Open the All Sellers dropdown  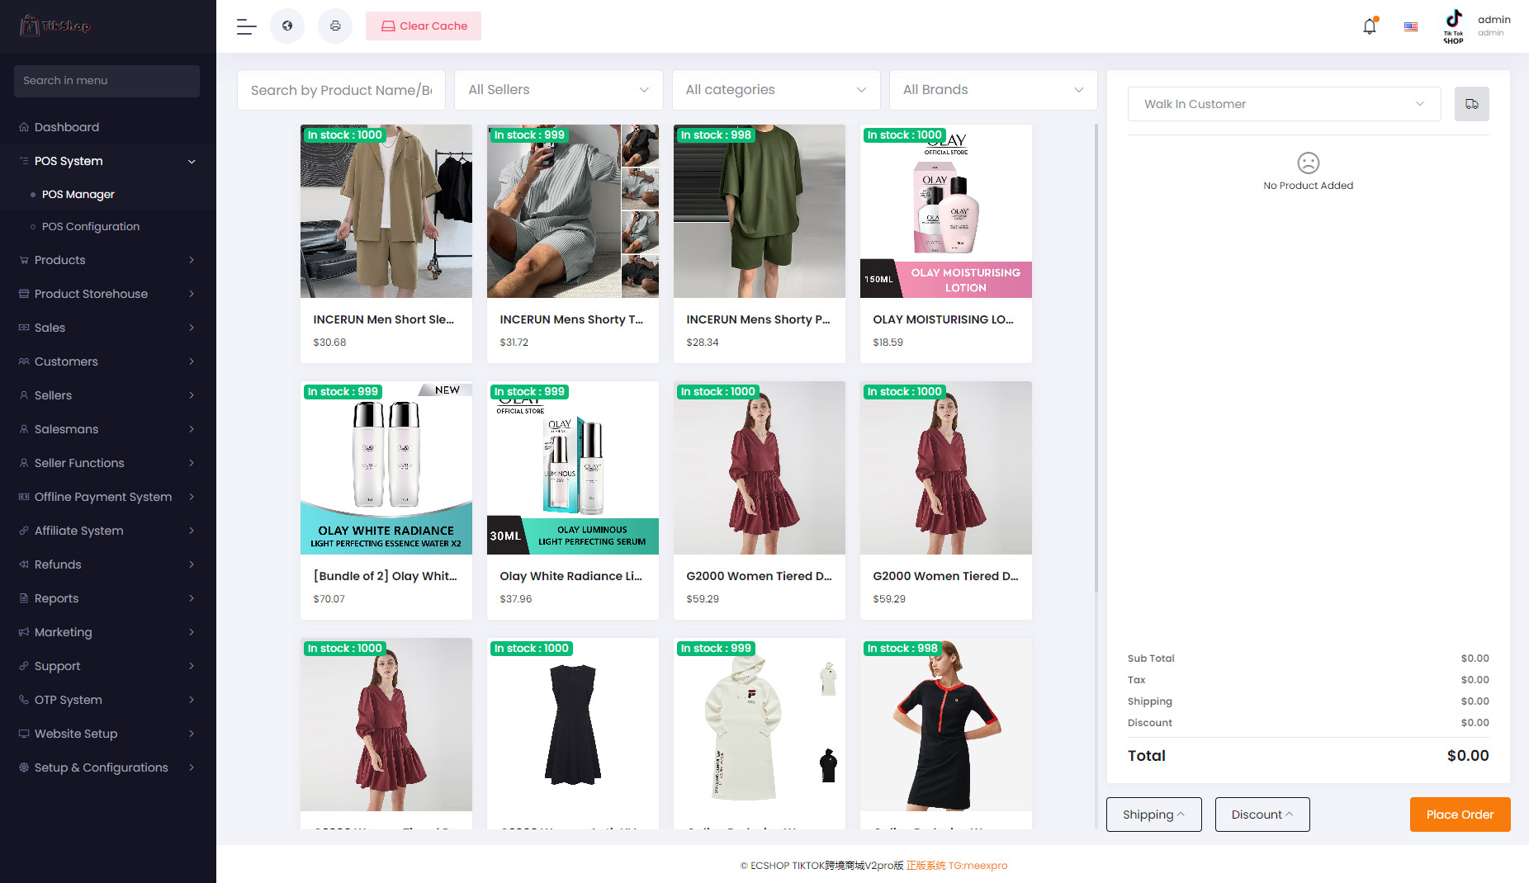[x=558, y=90]
